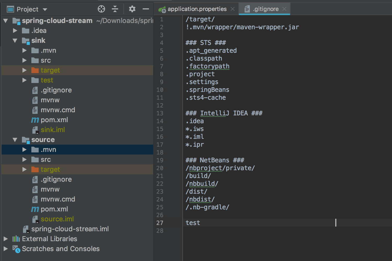This screenshot has width=392, height=261.
Task: Click the Spring leaf icon on application.properties tab
Action: point(162,9)
